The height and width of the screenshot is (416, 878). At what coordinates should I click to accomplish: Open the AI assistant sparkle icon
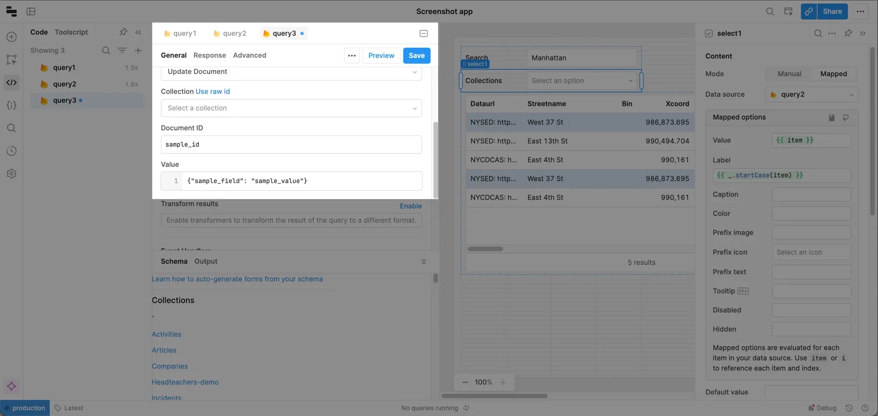pyautogui.click(x=12, y=386)
